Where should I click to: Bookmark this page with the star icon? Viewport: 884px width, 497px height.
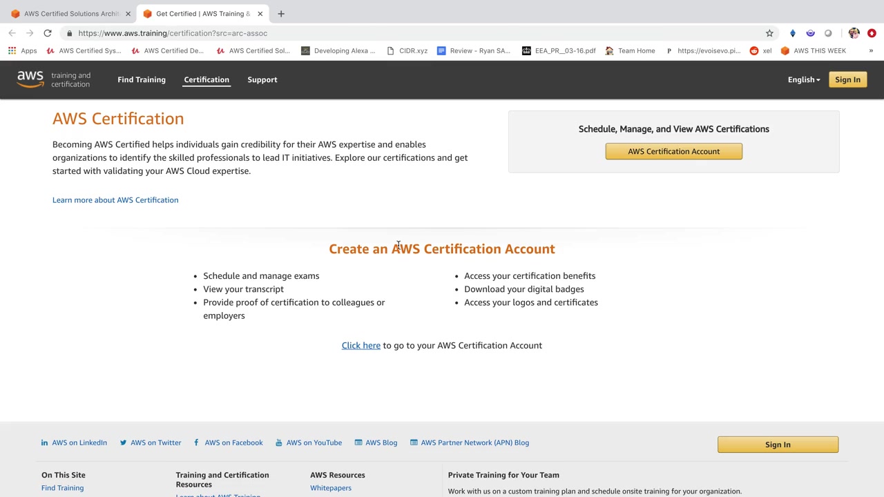click(769, 33)
